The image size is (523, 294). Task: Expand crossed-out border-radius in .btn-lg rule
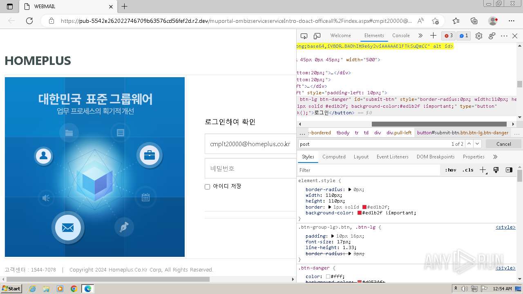coord(350,254)
